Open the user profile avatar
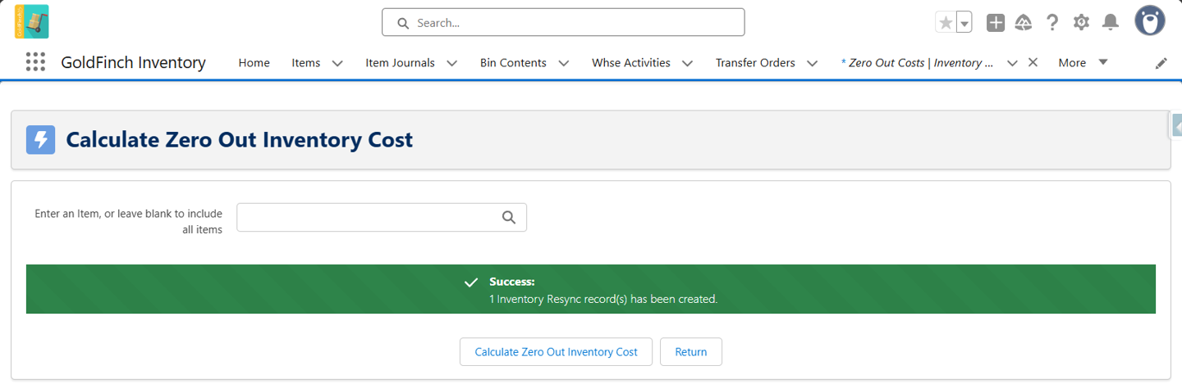Image resolution: width=1182 pixels, height=384 pixels. [1150, 20]
